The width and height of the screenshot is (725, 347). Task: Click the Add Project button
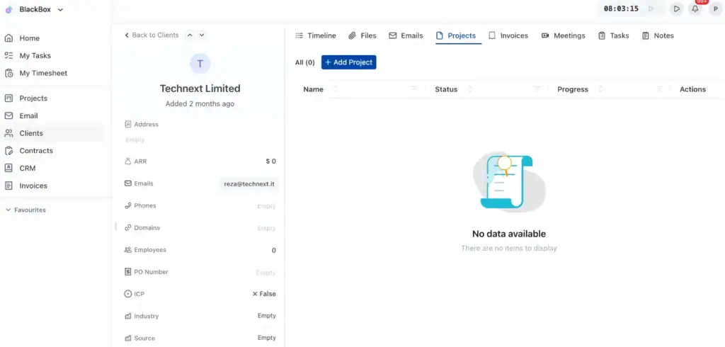click(x=348, y=62)
